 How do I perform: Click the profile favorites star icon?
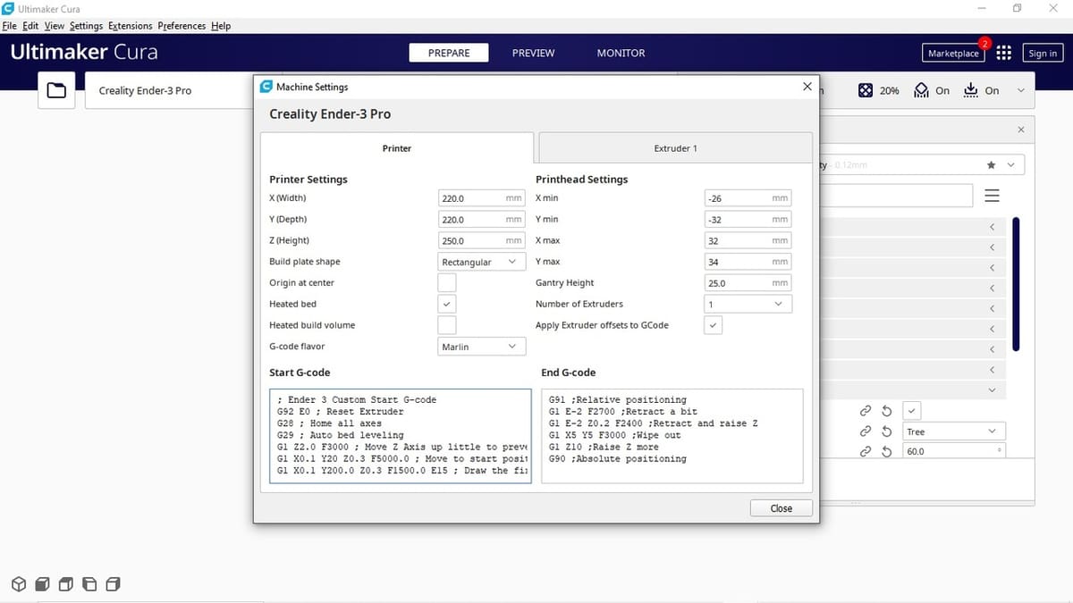(991, 165)
